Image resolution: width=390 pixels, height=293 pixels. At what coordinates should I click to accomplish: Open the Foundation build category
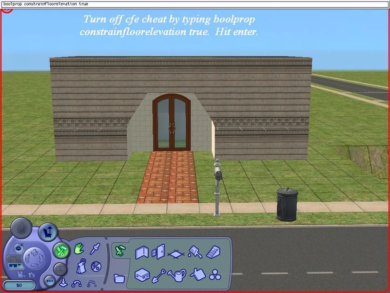click(142, 274)
